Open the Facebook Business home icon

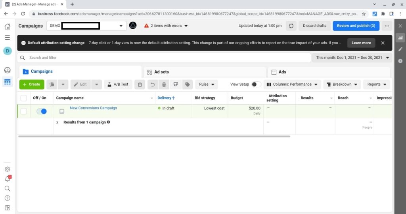pyautogui.click(x=8, y=26)
